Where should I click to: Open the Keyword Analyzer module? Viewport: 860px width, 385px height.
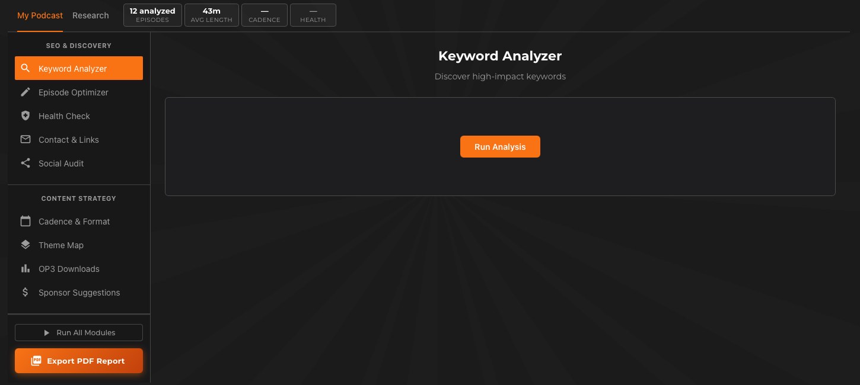click(79, 68)
